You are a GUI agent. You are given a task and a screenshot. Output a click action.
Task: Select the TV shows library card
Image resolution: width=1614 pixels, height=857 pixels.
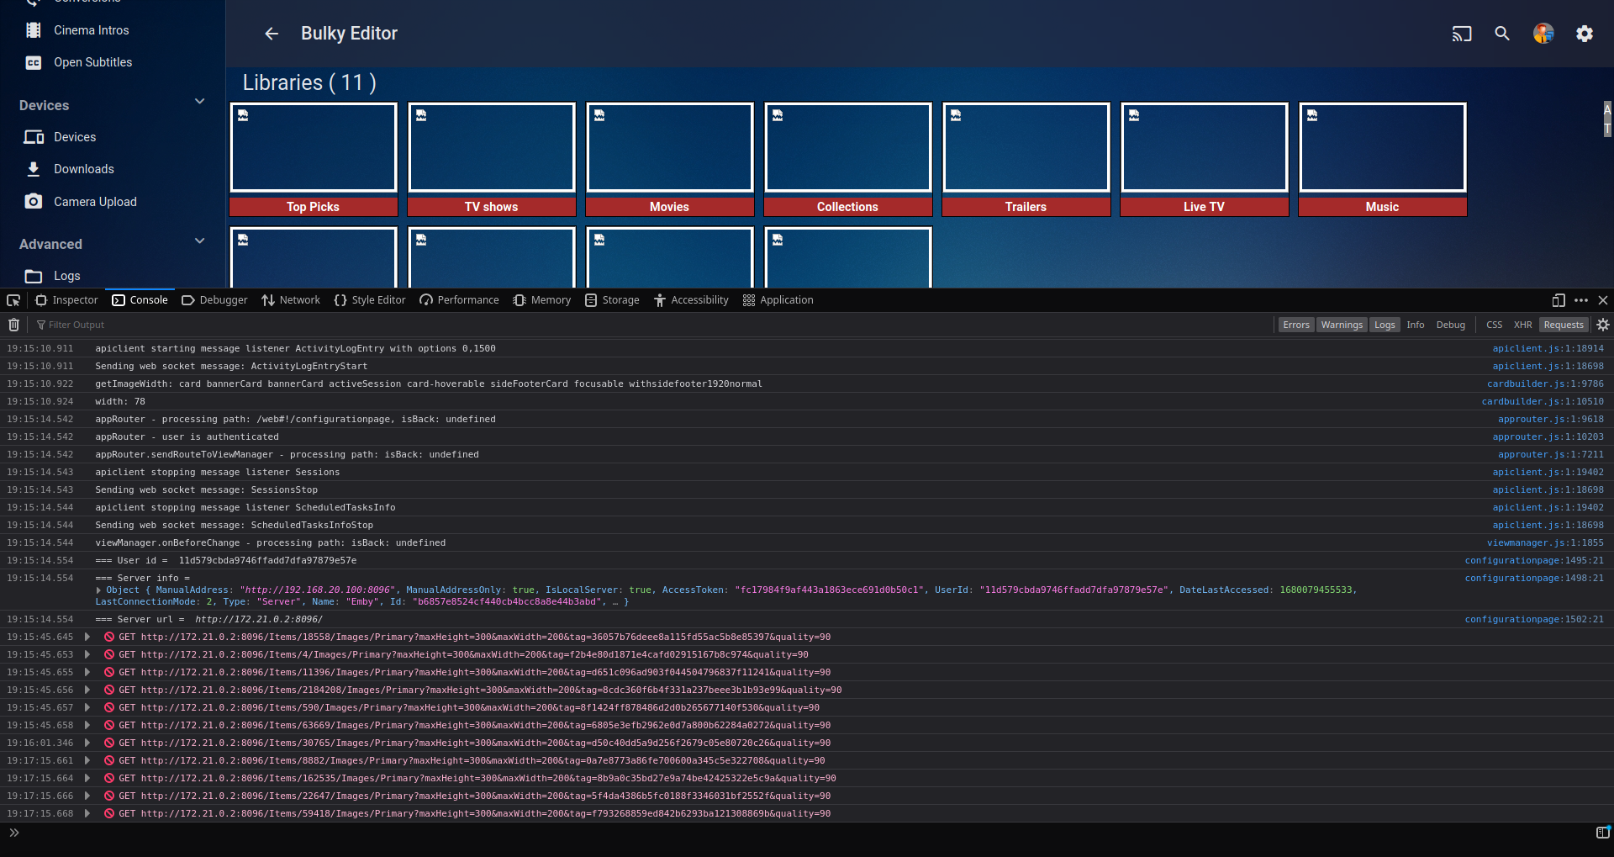click(491, 159)
